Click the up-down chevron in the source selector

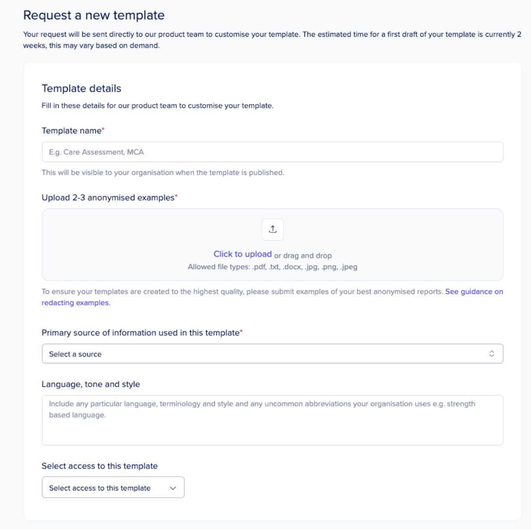[492, 354]
